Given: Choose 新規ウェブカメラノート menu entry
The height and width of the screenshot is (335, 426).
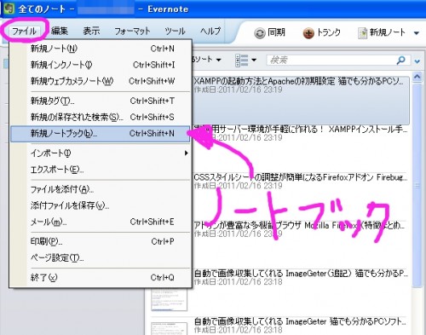Looking at the screenshot, I should [x=101, y=81].
